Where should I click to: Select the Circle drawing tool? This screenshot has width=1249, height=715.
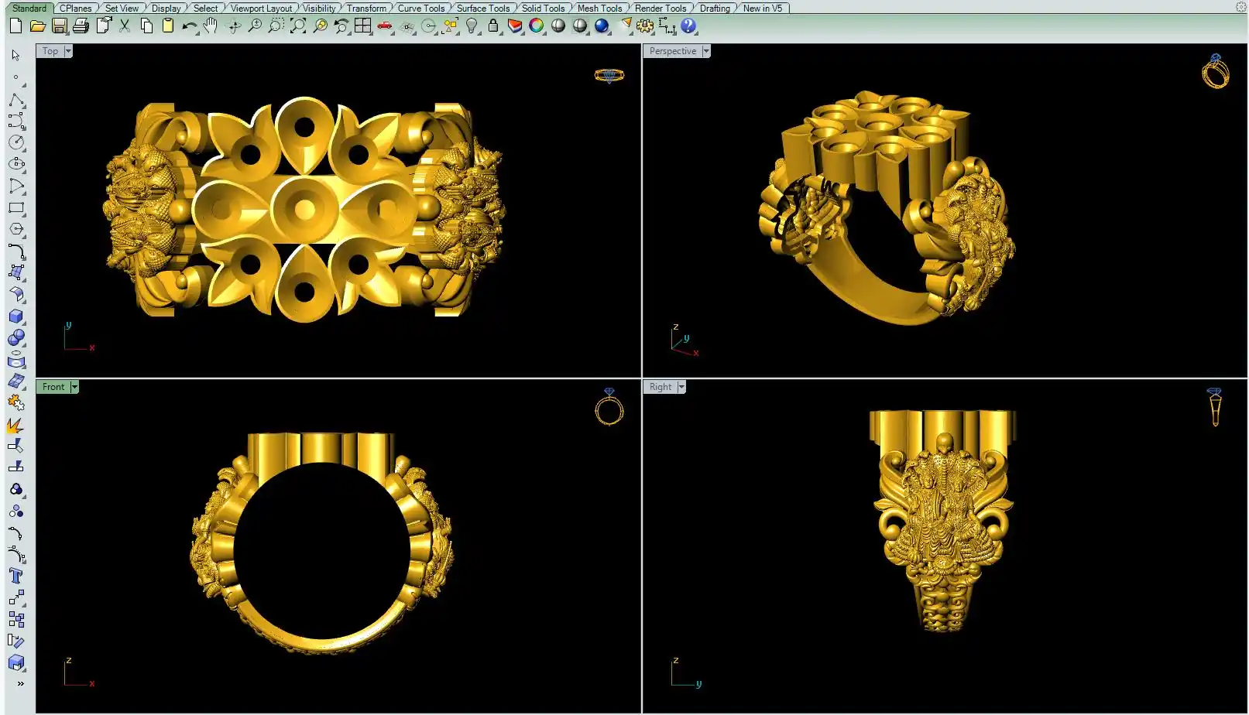(16, 142)
